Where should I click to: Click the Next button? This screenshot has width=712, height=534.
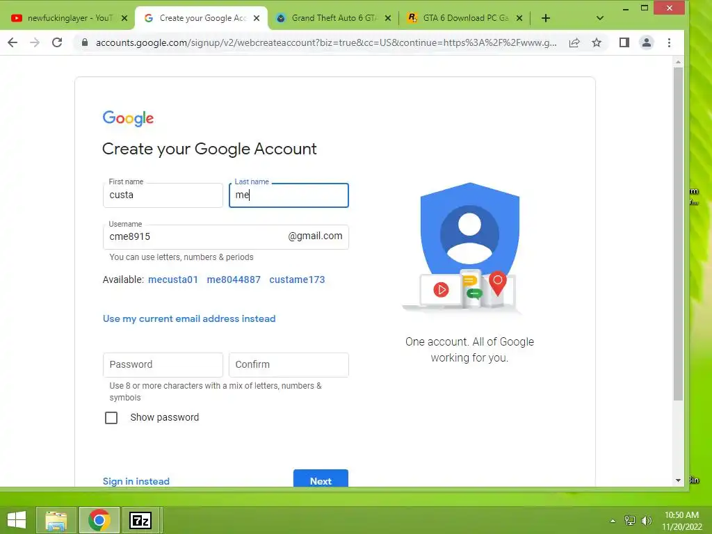321,478
